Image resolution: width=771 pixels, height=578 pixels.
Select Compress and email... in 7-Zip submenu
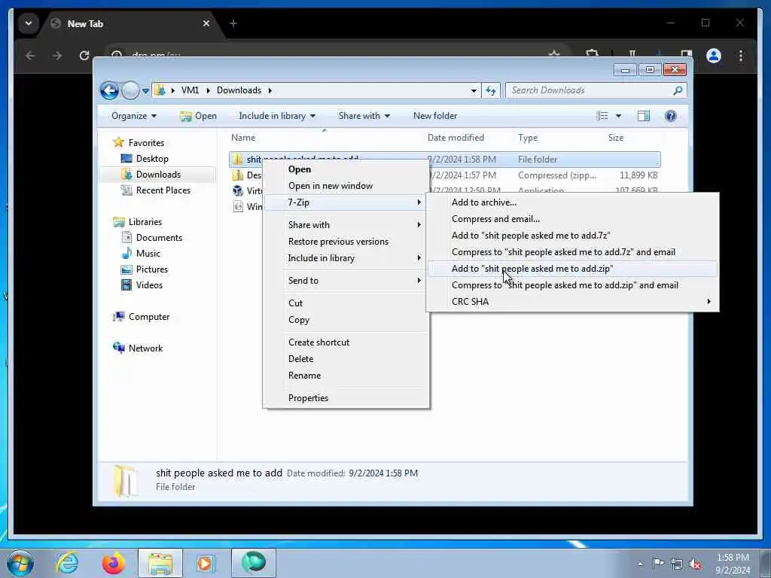coord(572,219)
